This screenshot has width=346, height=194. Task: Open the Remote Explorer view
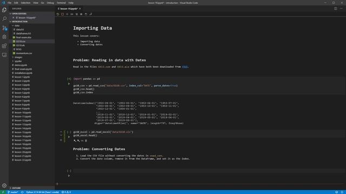coord(4,55)
